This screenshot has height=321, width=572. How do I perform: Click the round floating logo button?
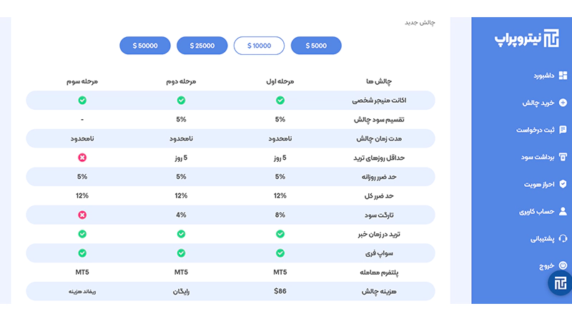click(559, 283)
